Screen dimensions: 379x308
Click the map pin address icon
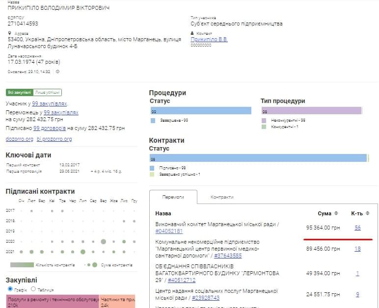(x=9, y=33)
